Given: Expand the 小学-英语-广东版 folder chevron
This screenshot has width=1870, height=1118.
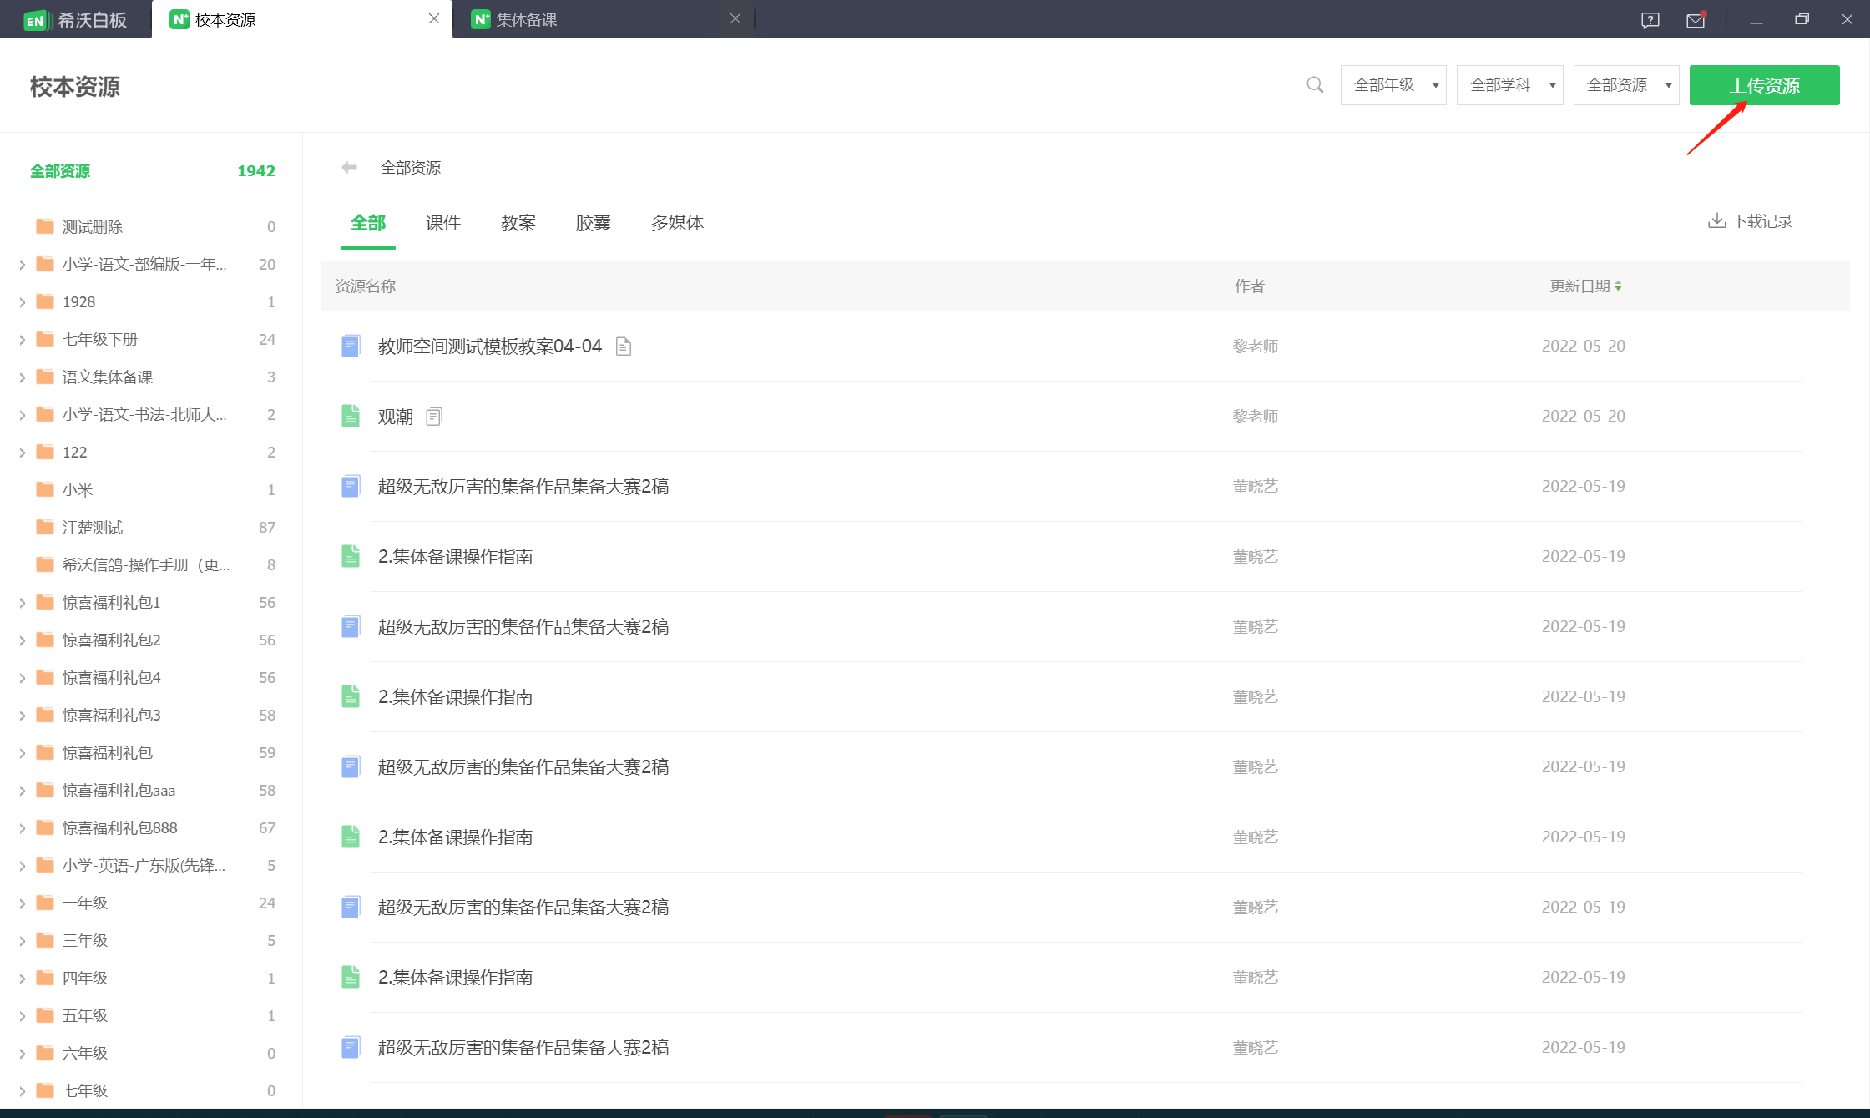Looking at the screenshot, I should coord(22,866).
